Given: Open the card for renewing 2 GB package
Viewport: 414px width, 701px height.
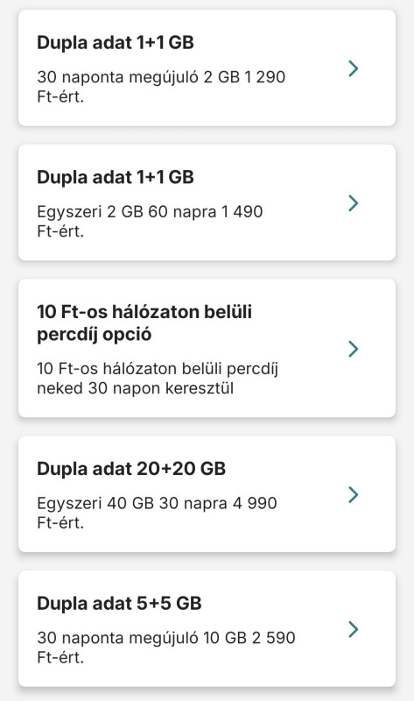Looking at the screenshot, I should [x=207, y=67].
